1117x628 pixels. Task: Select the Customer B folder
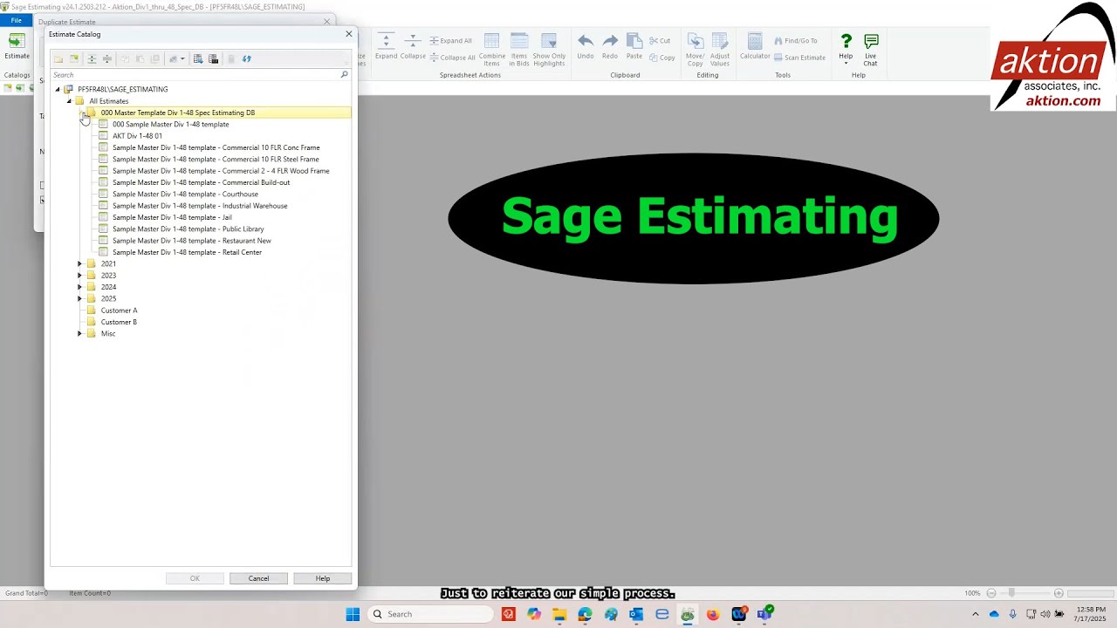click(x=119, y=322)
